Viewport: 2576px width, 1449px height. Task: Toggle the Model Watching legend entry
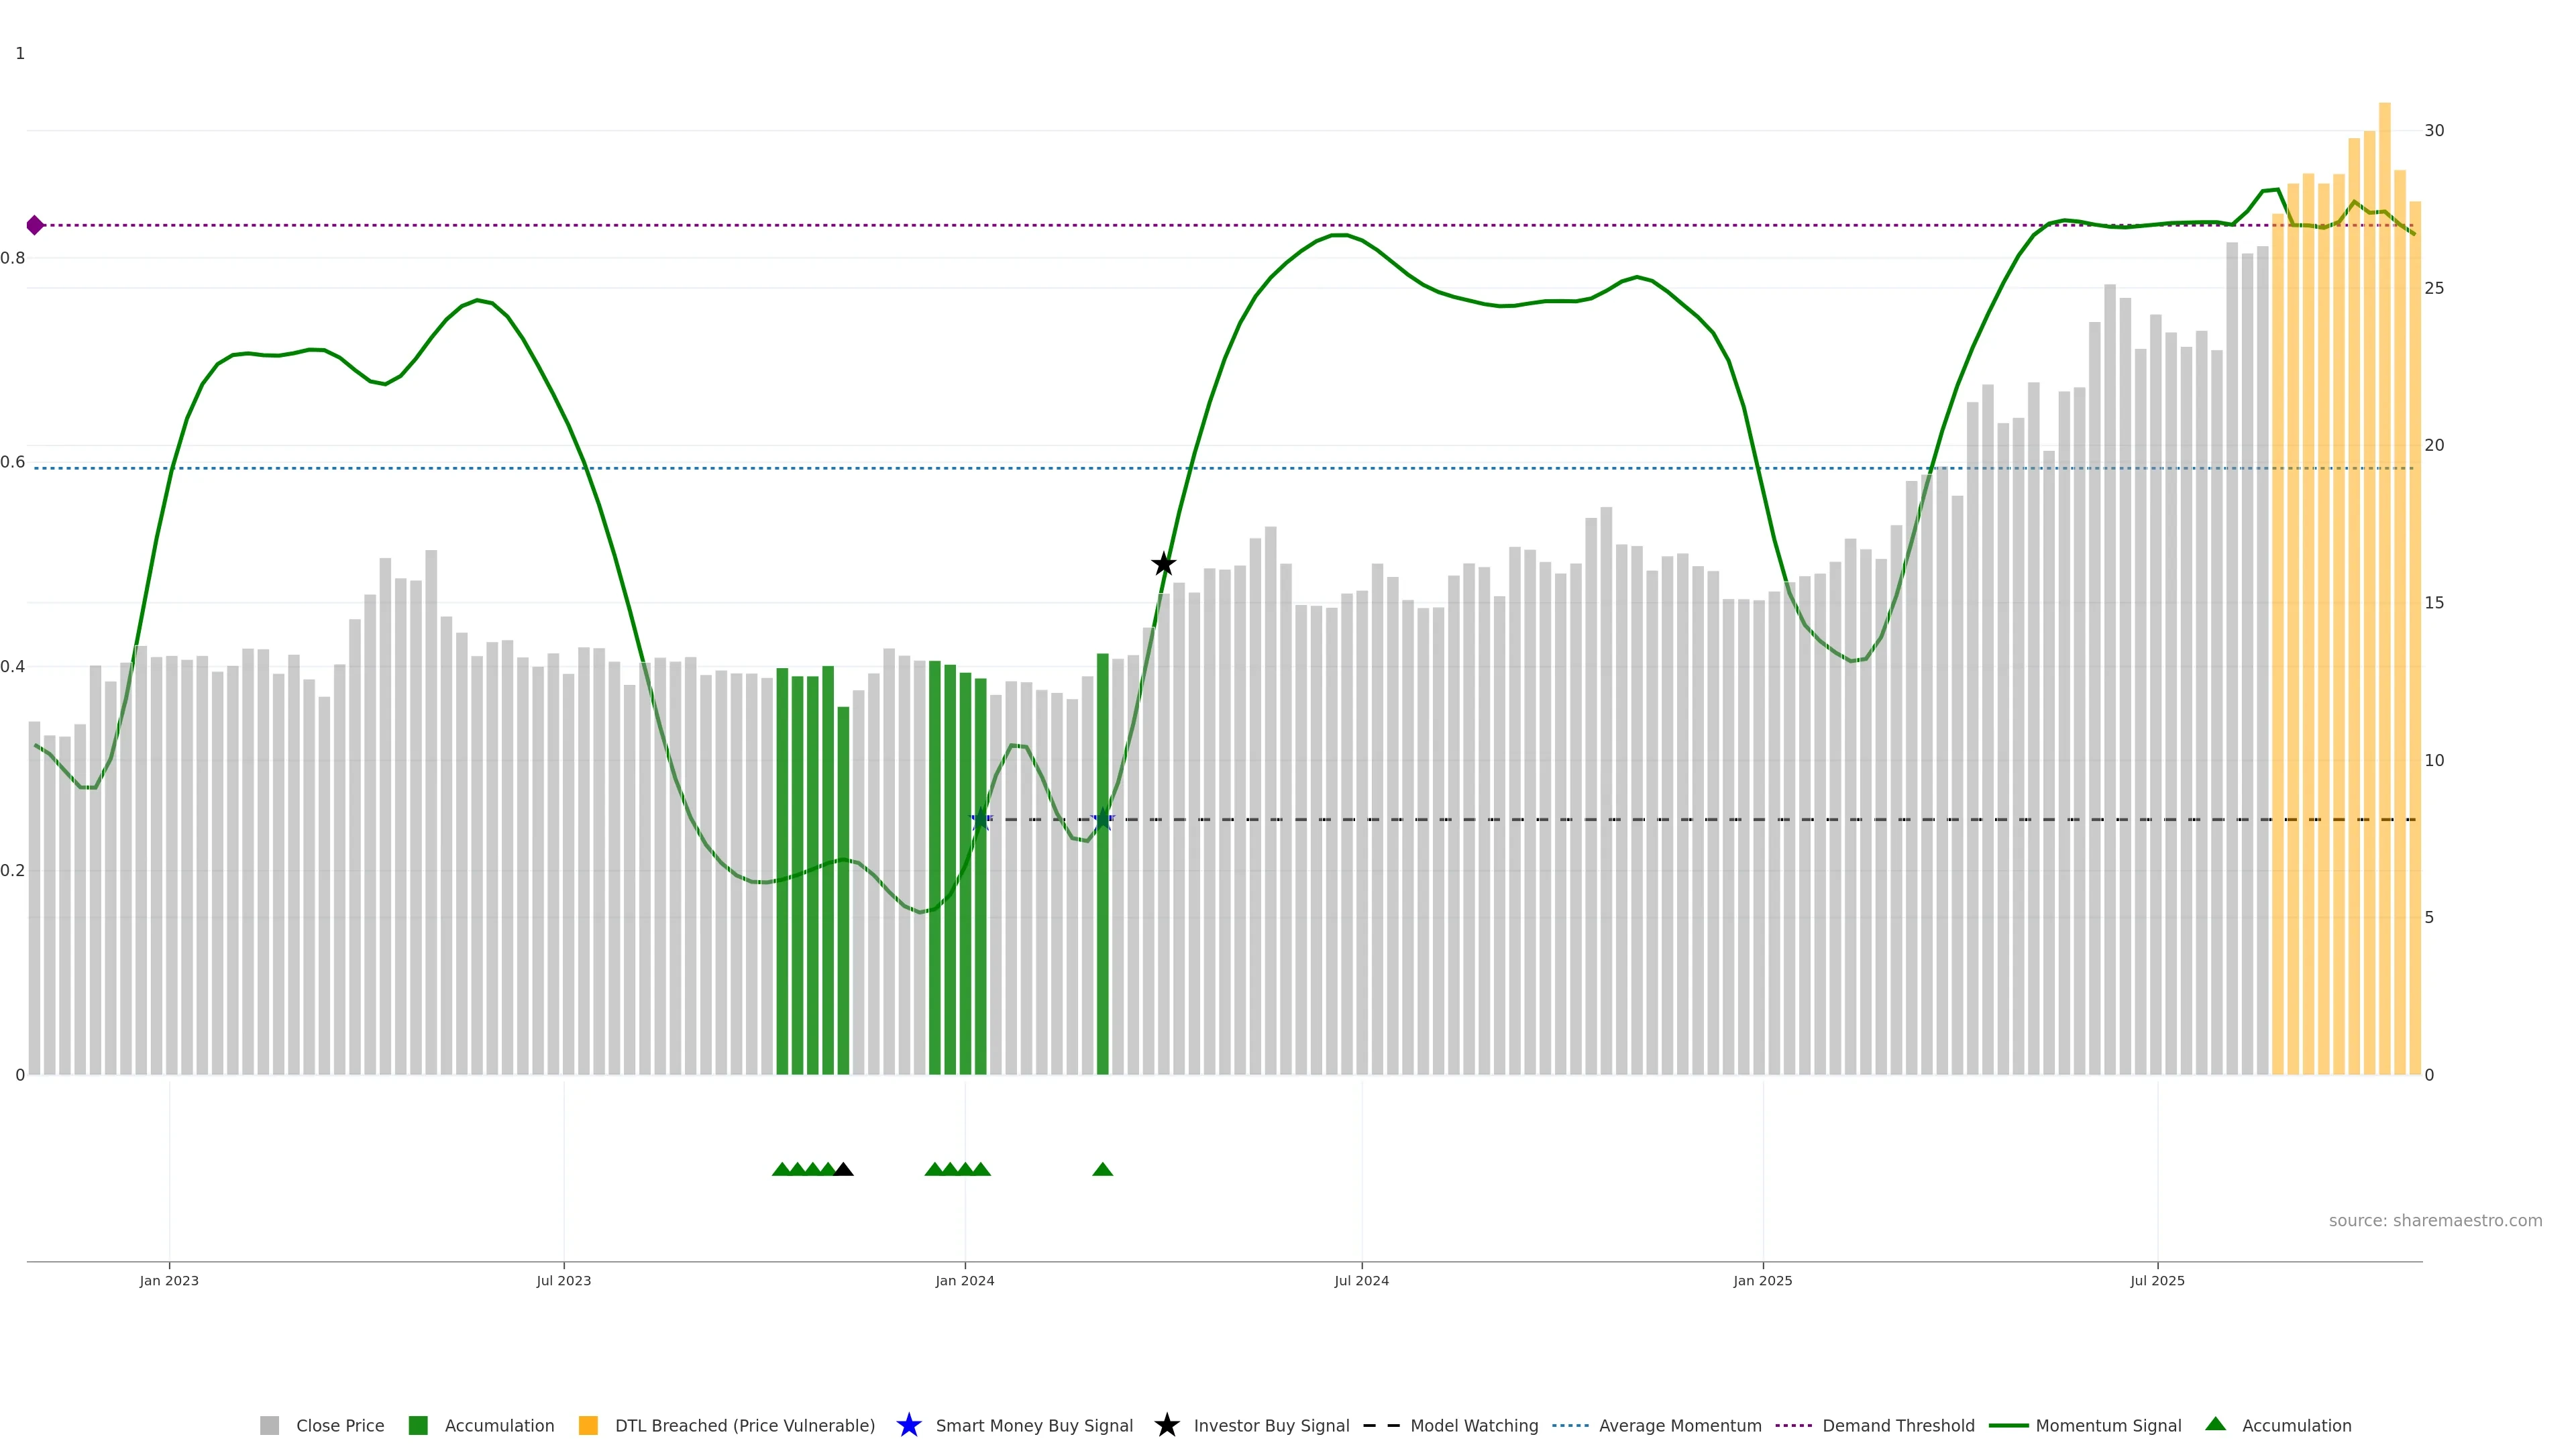pos(1473,1425)
